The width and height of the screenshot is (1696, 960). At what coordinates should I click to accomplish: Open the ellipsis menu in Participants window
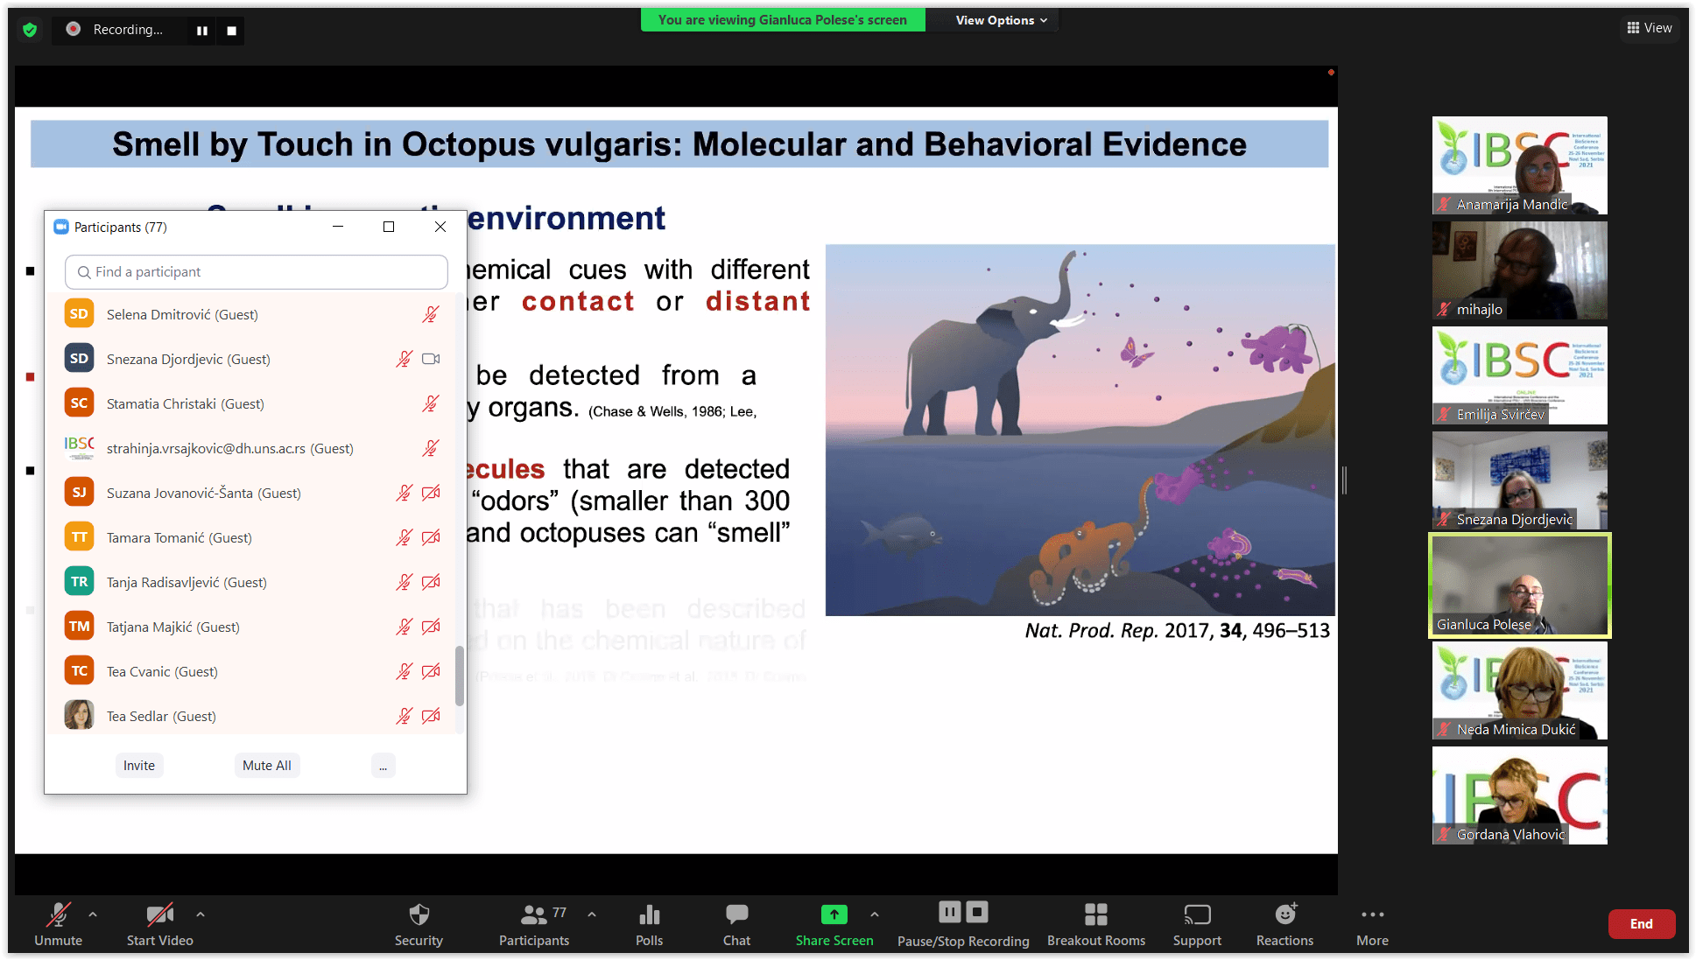(383, 766)
